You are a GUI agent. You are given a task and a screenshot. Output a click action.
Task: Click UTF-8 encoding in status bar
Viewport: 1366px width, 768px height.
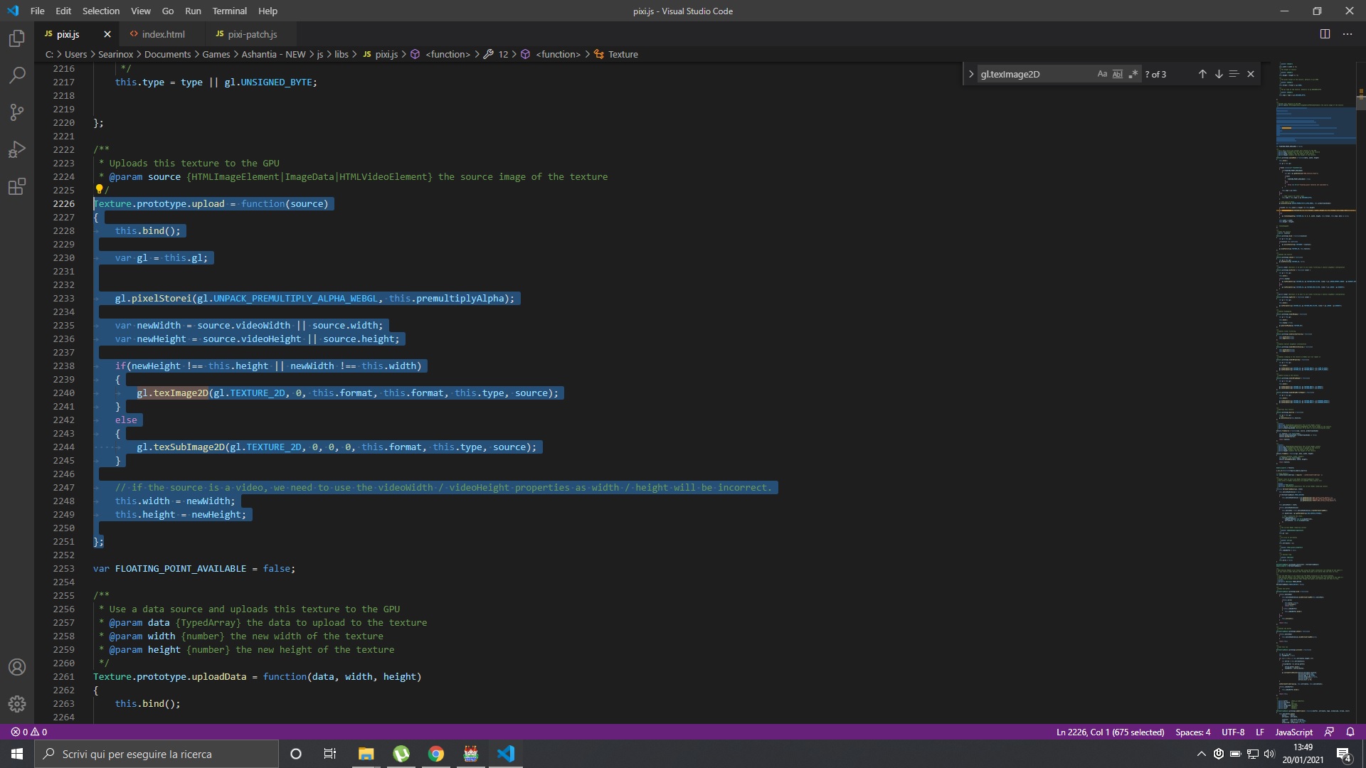point(1232,732)
